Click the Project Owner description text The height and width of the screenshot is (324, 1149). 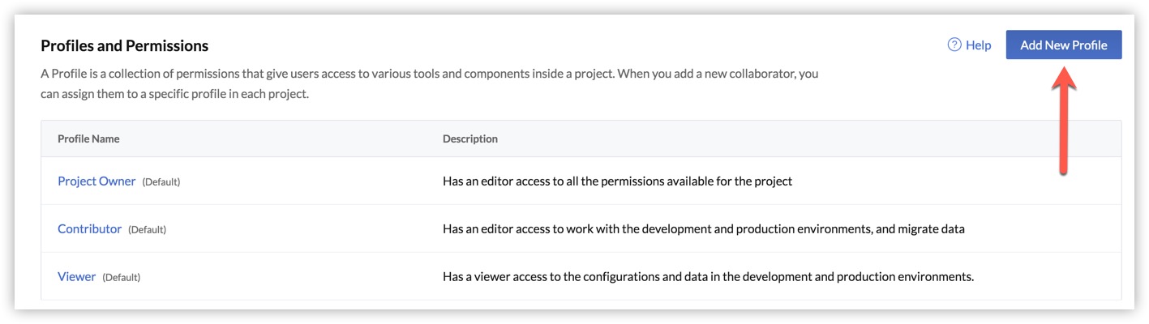click(x=617, y=181)
